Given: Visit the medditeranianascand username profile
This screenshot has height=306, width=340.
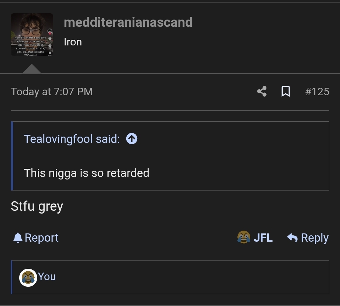Looking at the screenshot, I should coord(128,22).
